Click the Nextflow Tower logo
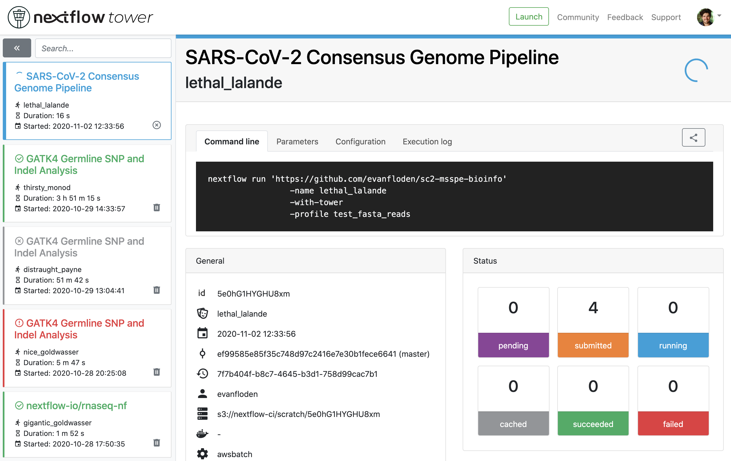Viewport: 731px width, 461px height. coord(80,17)
